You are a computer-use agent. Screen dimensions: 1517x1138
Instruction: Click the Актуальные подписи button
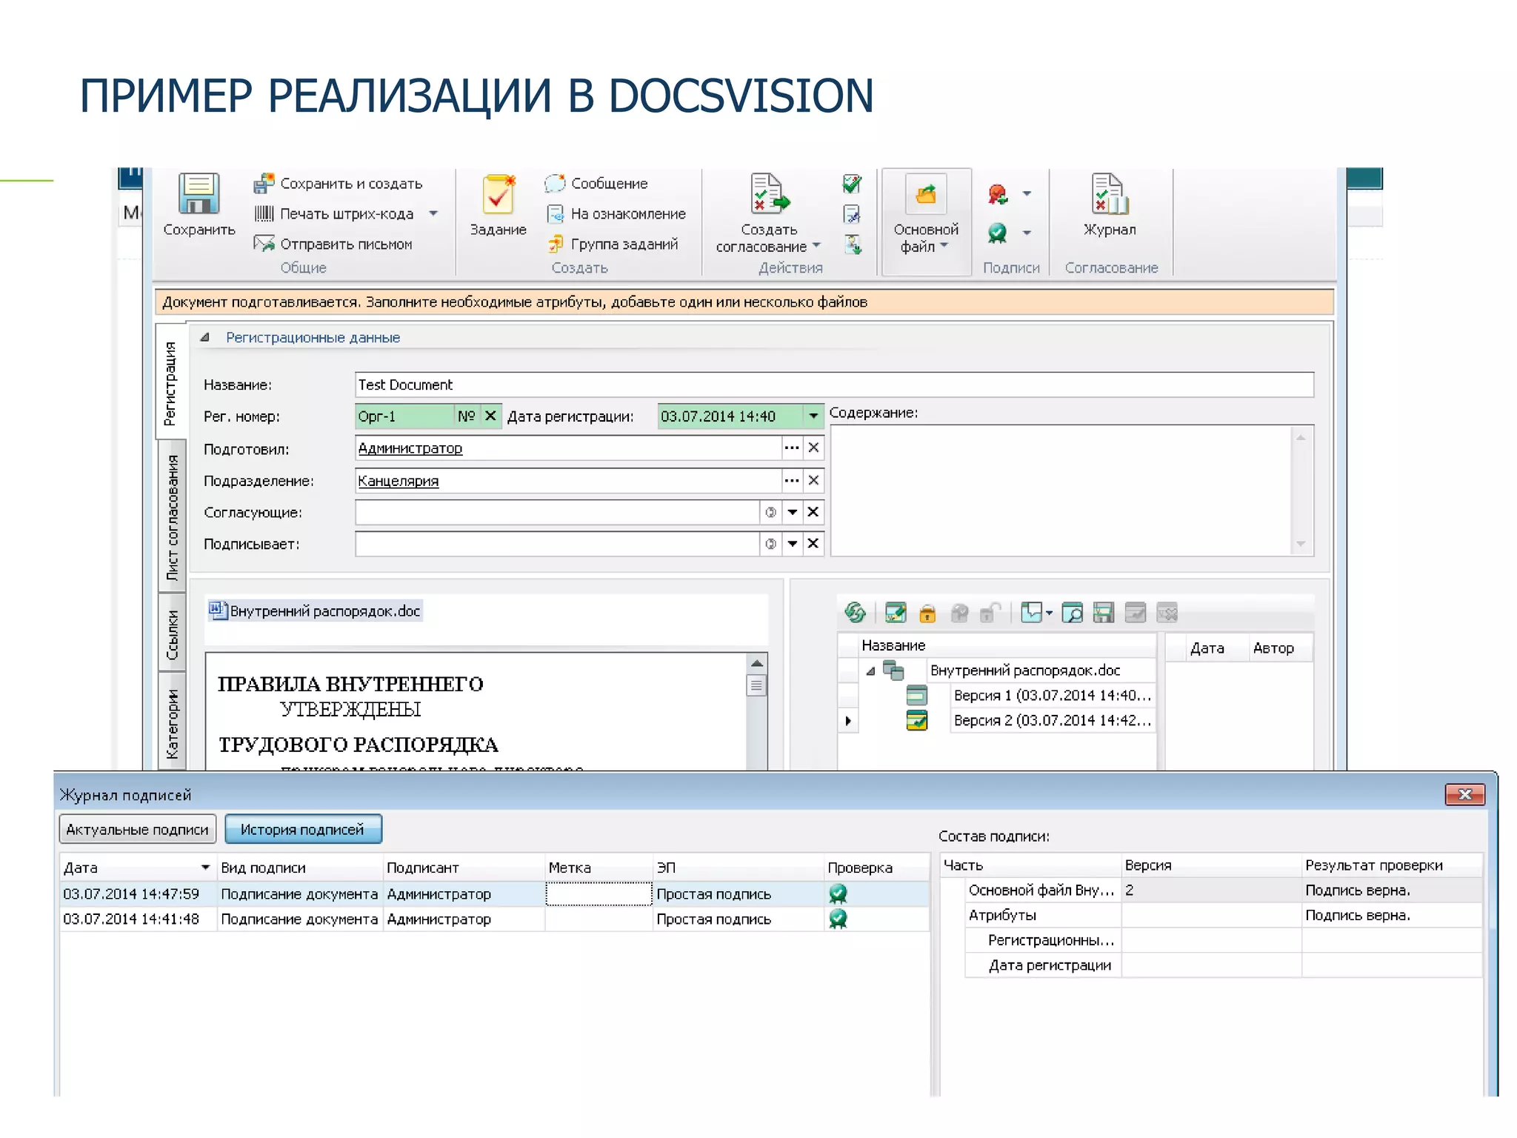pyautogui.click(x=138, y=829)
